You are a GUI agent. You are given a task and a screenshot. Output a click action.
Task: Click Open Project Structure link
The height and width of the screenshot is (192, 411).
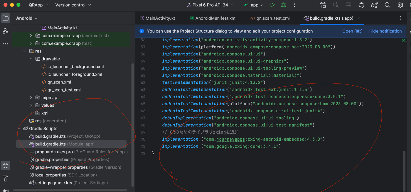point(352,31)
